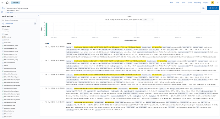The height and width of the screenshot is (119, 220).
Task: Click the blue Refresh button
Action: [213, 8]
